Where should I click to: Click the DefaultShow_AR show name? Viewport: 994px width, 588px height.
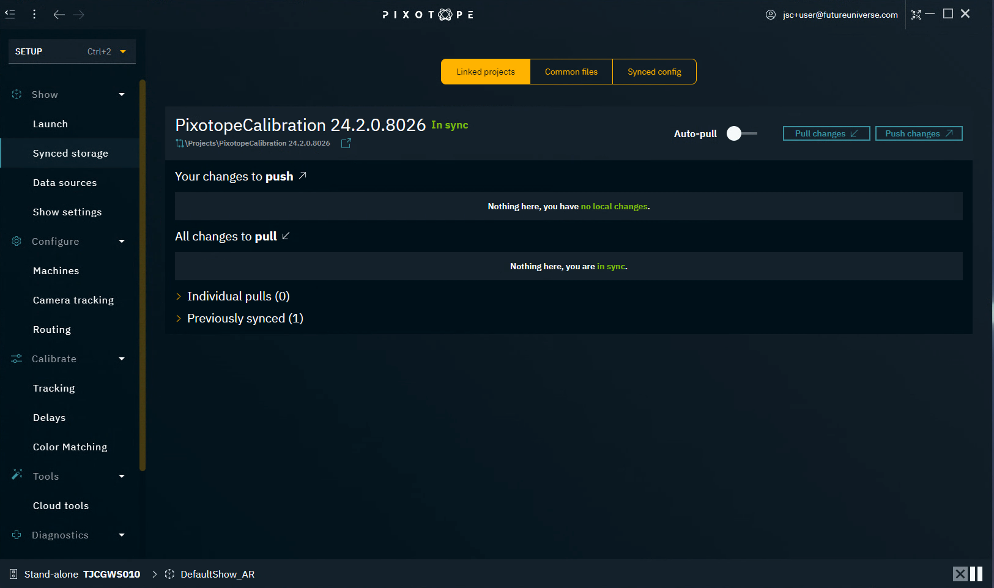pyautogui.click(x=218, y=574)
